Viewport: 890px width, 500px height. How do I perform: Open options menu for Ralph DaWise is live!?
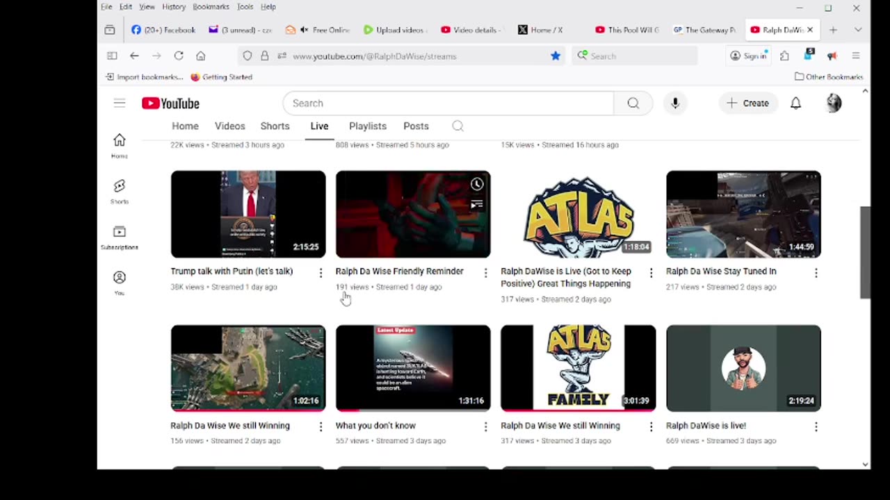816,427
